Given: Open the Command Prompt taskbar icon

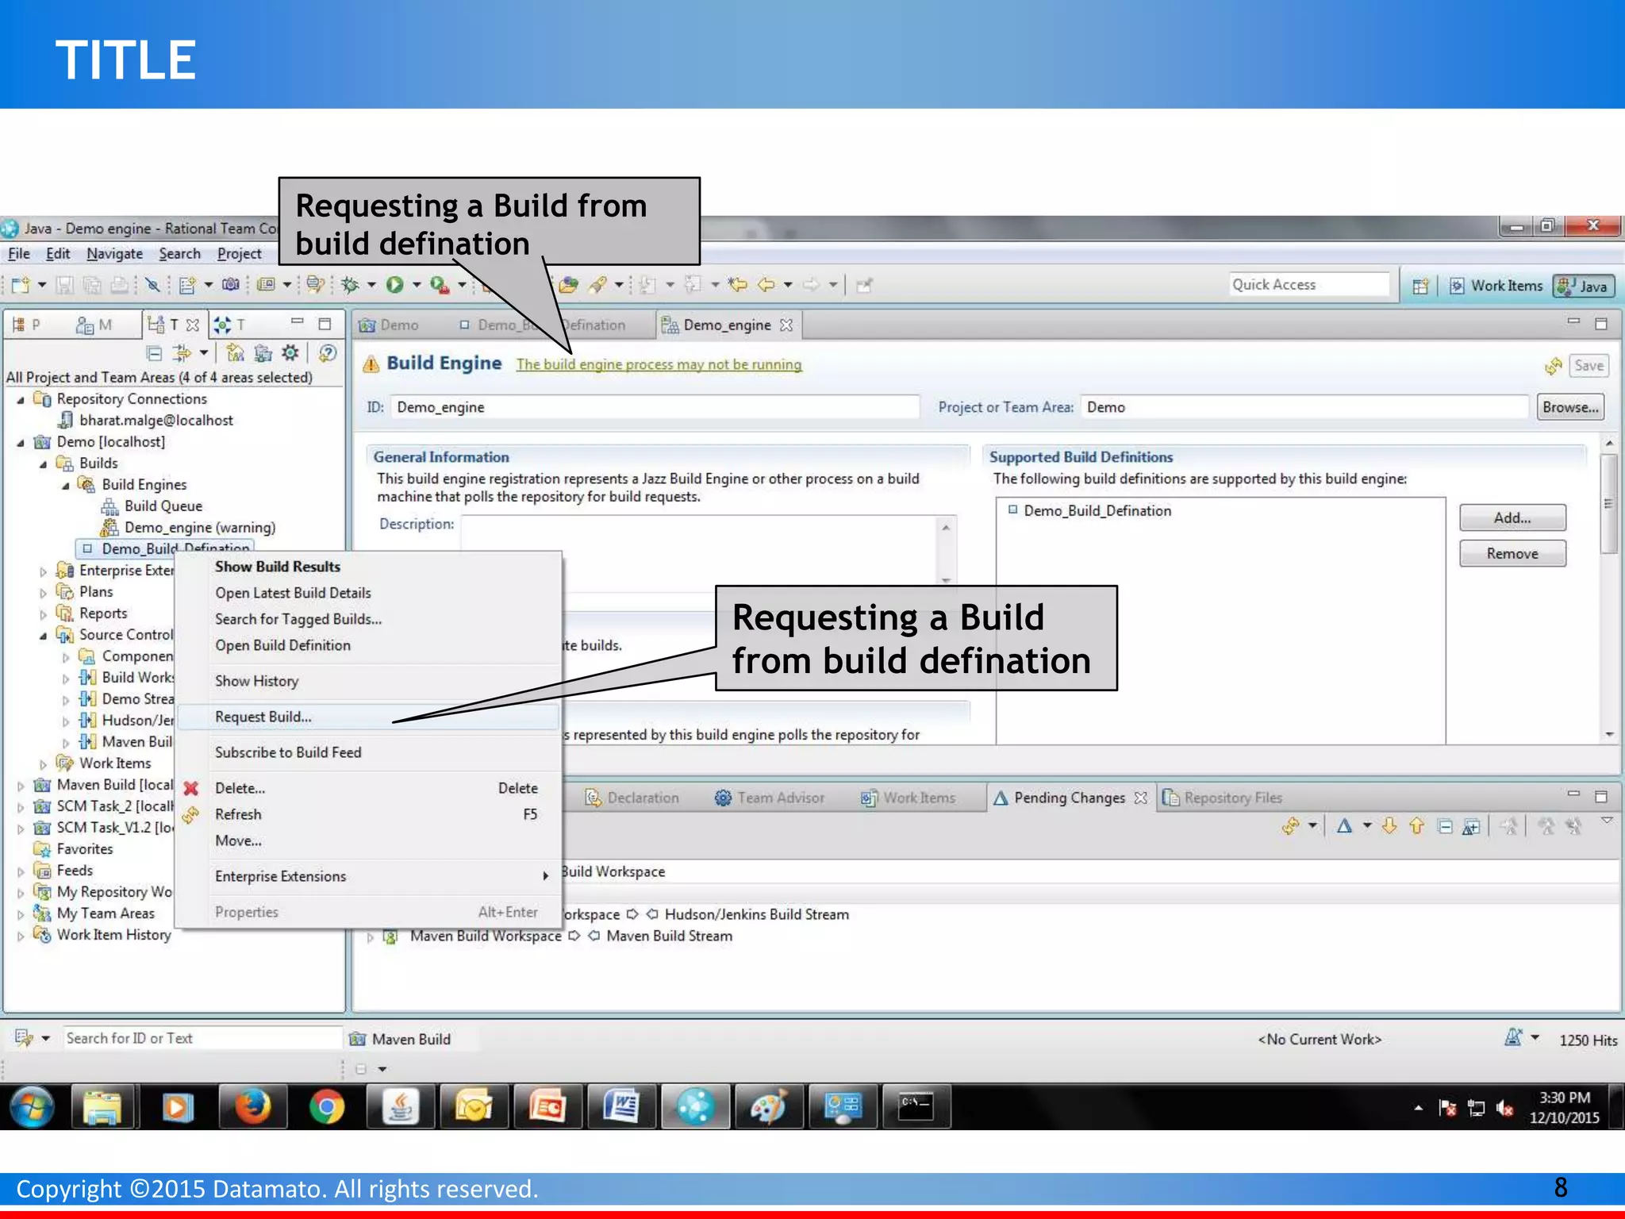Looking at the screenshot, I should point(915,1106).
